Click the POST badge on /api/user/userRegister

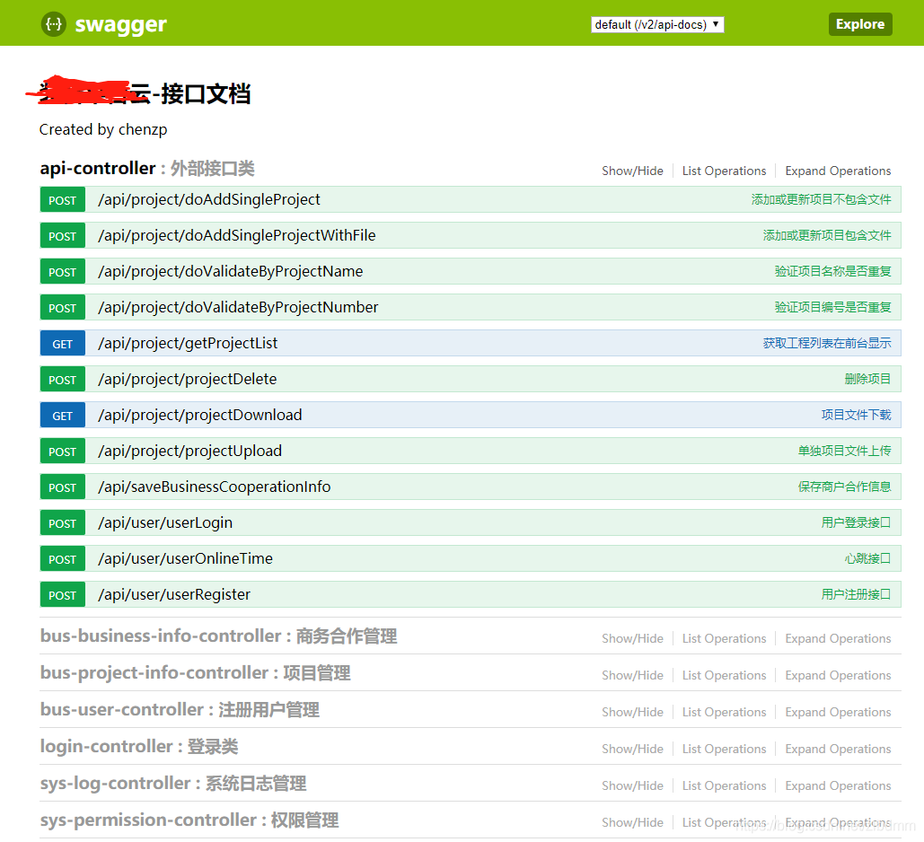(62, 594)
